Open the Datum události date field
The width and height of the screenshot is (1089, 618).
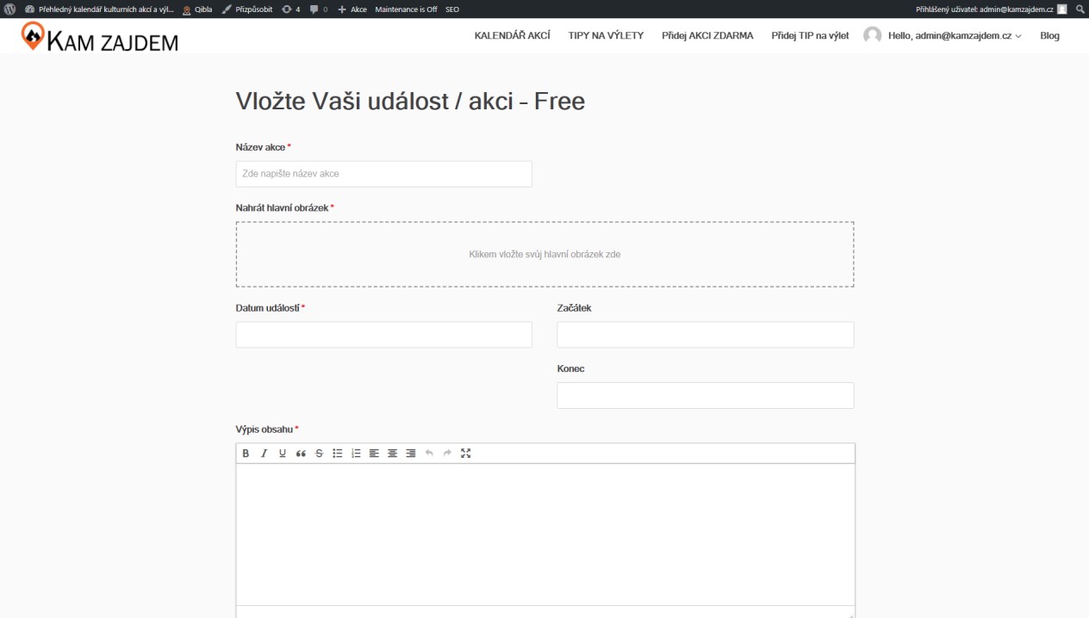(x=383, y=335)
